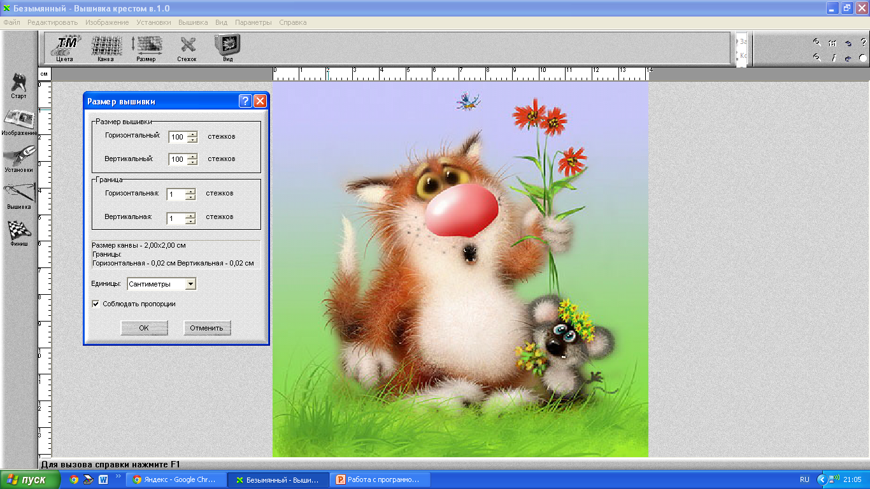Zoom in with the magnifier plus icon
This screenshot has width=870, height=489.
pos(817,43)
